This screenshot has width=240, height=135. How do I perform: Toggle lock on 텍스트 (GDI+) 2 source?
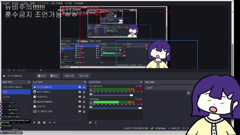(x=84, y=87)
